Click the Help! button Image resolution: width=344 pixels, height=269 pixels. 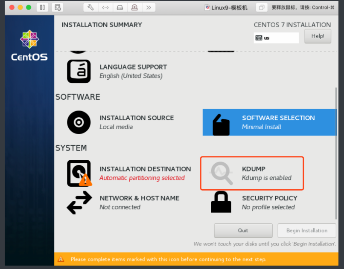(318, 36)
